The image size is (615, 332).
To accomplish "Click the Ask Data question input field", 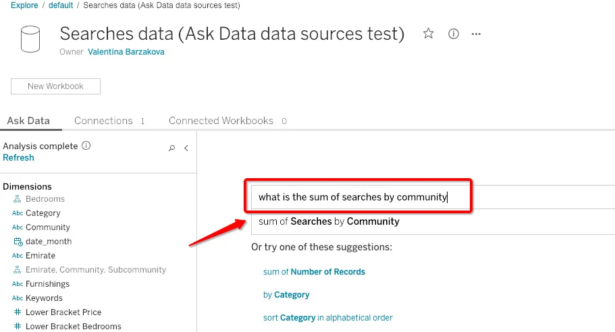I will 358,197.
